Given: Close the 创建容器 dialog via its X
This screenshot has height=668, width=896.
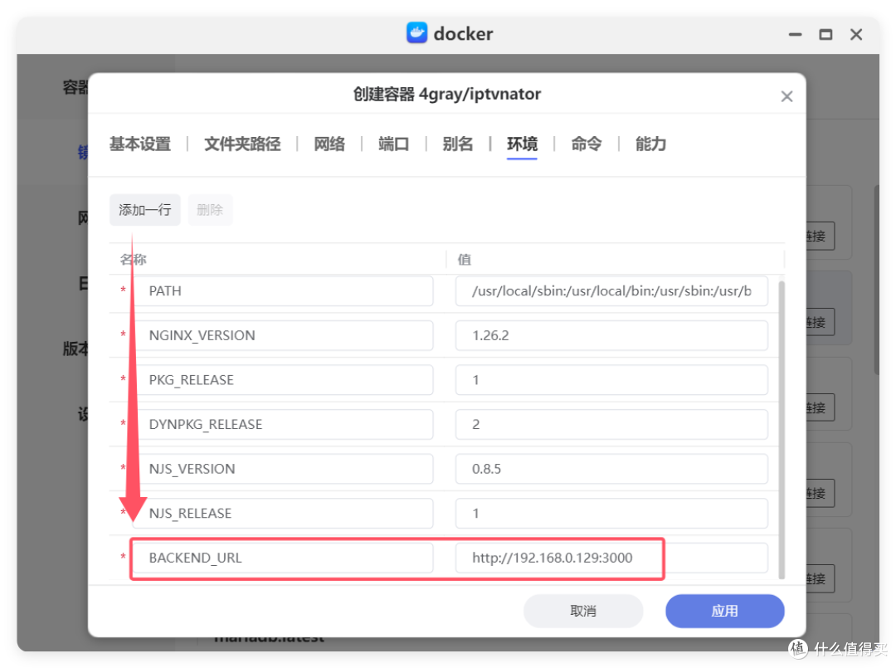Looking at the screenshot, I should pyautogui.click(x=786, y=96).
